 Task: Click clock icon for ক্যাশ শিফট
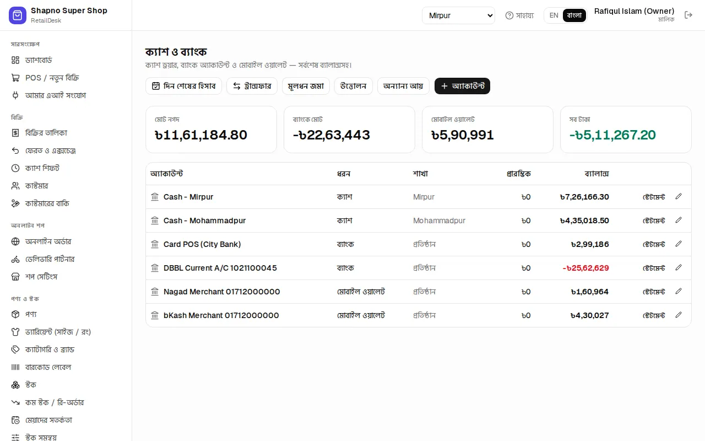(x=15, y=168)
